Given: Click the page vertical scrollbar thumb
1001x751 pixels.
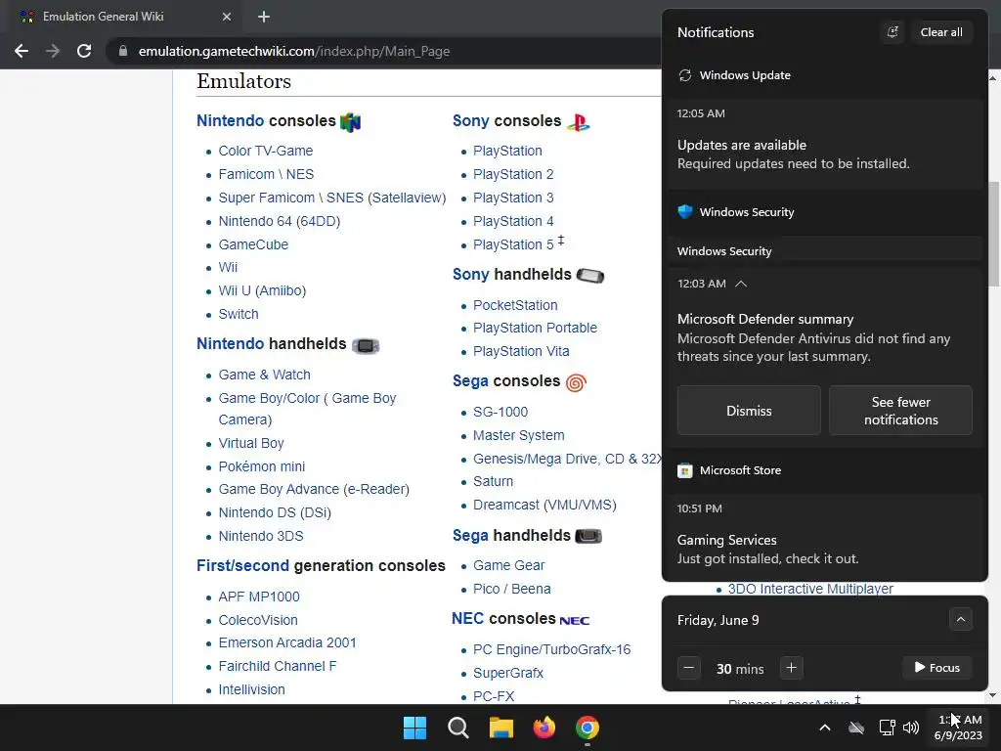Looking at the screenshot, I should pyautogui.click(x=993, y=235).
